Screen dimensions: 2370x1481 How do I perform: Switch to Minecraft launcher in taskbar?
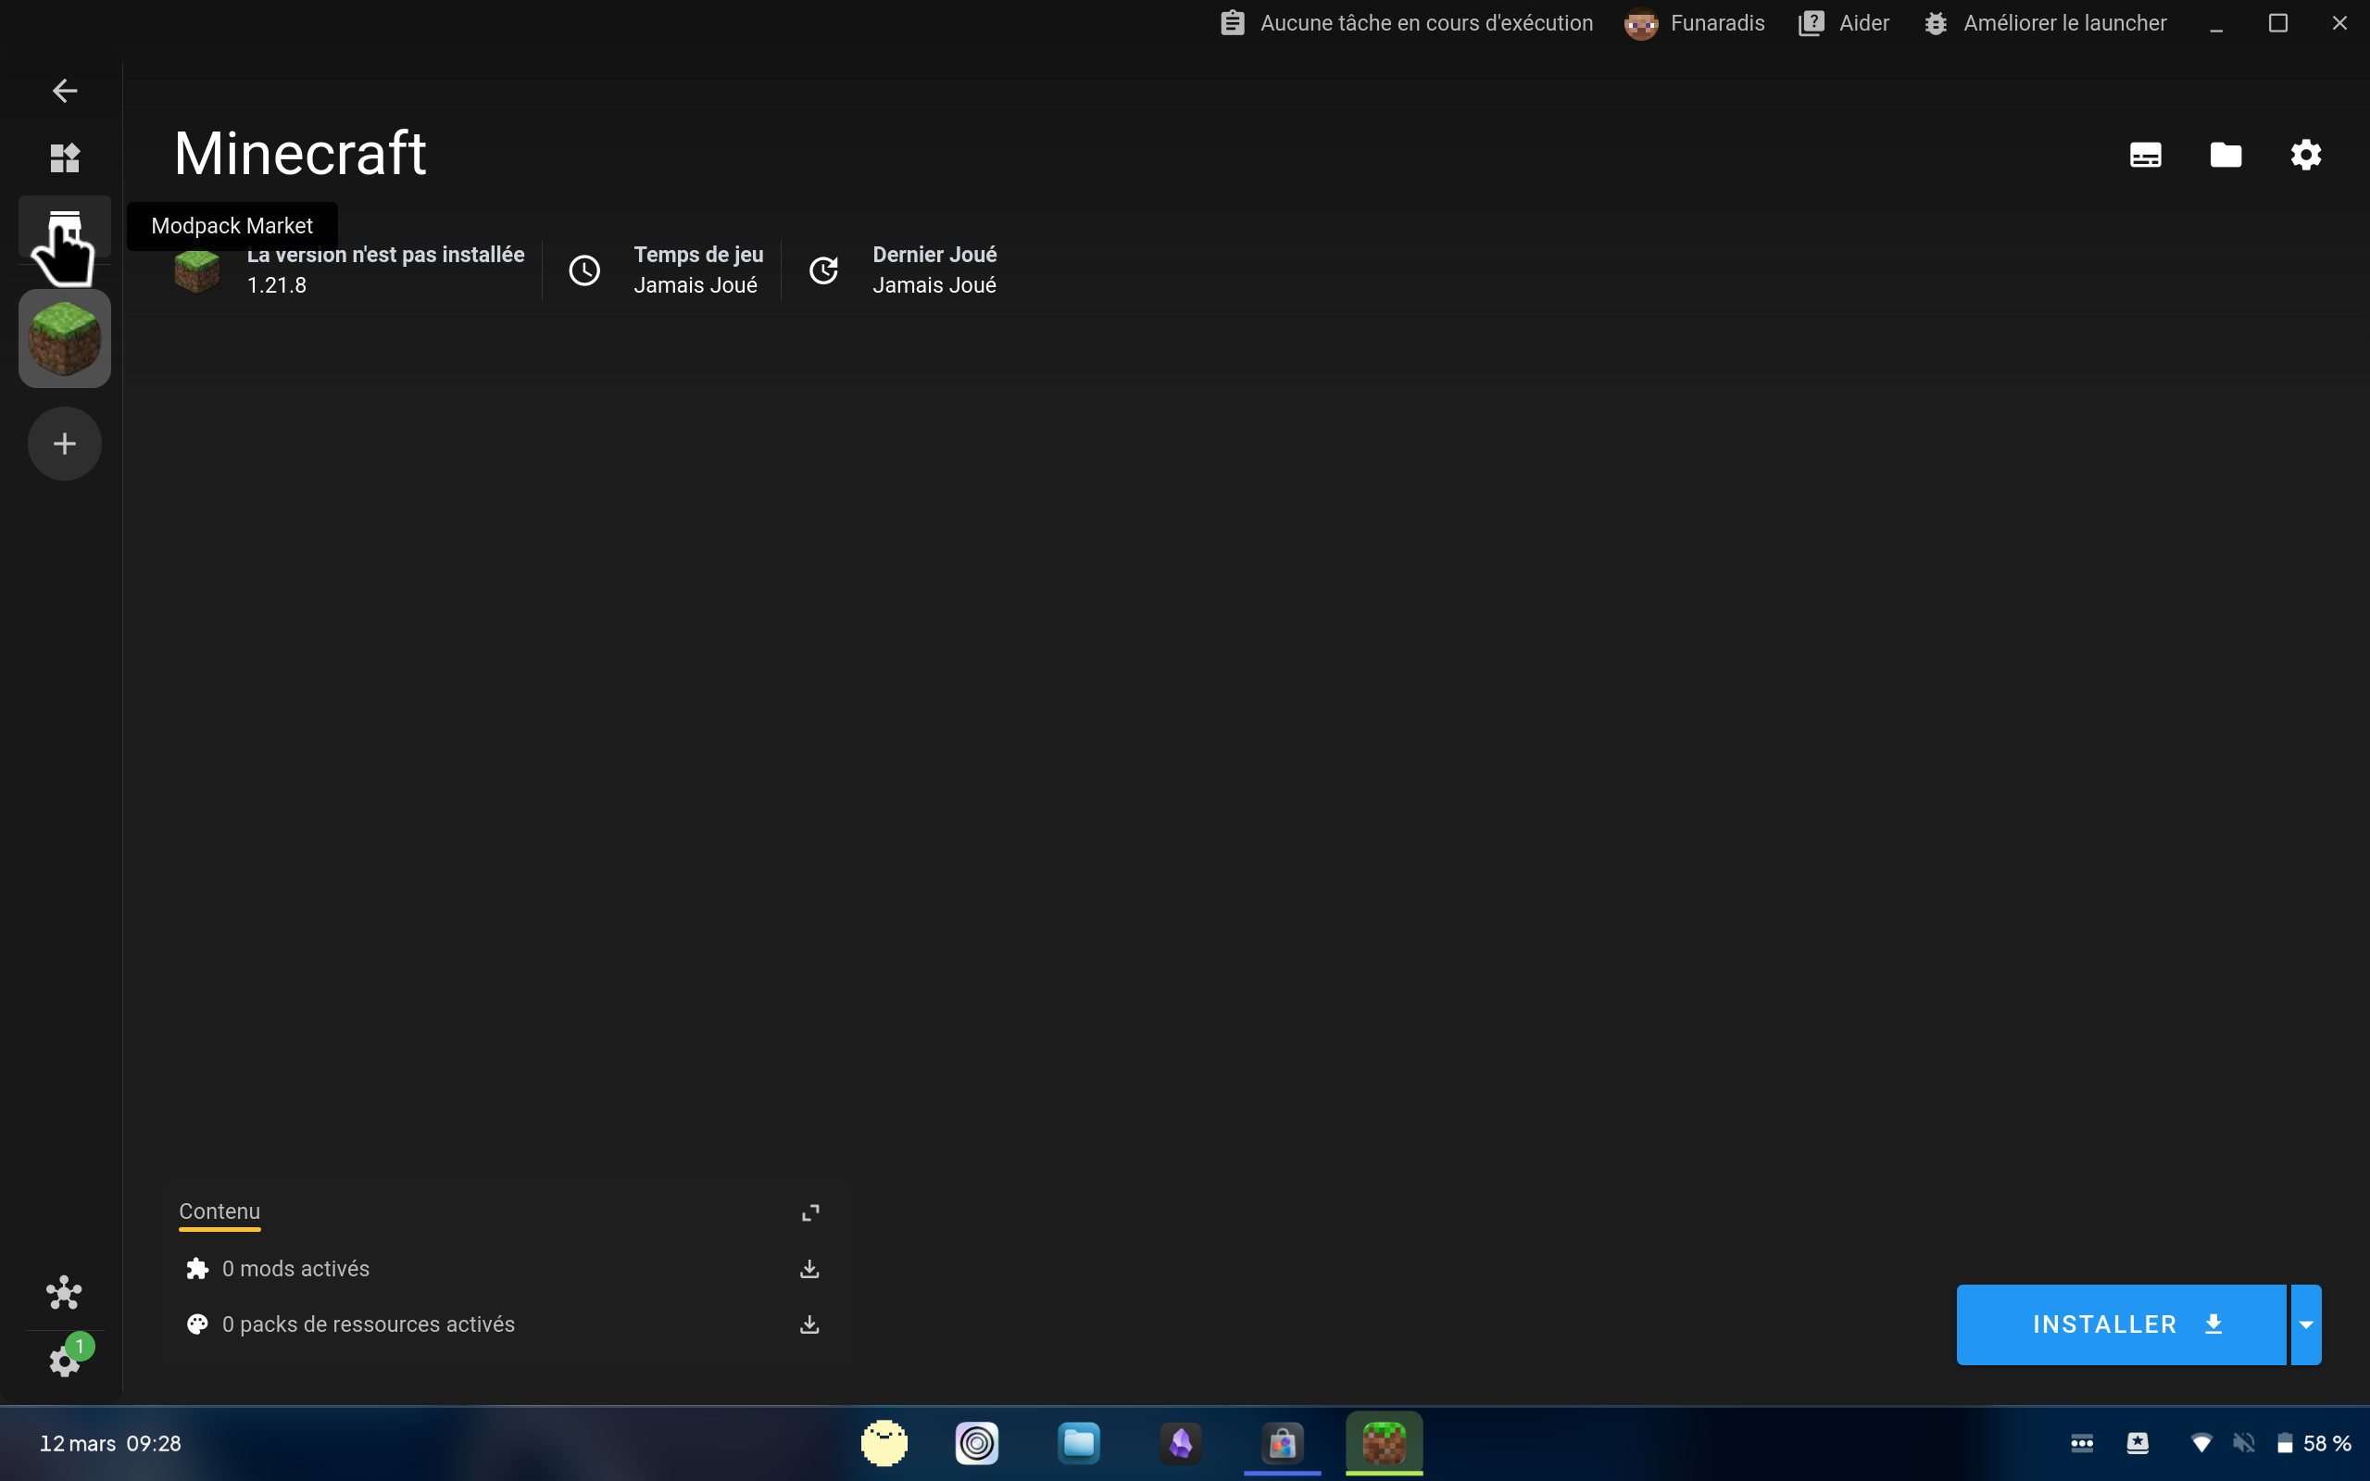pos(1385,1444)
